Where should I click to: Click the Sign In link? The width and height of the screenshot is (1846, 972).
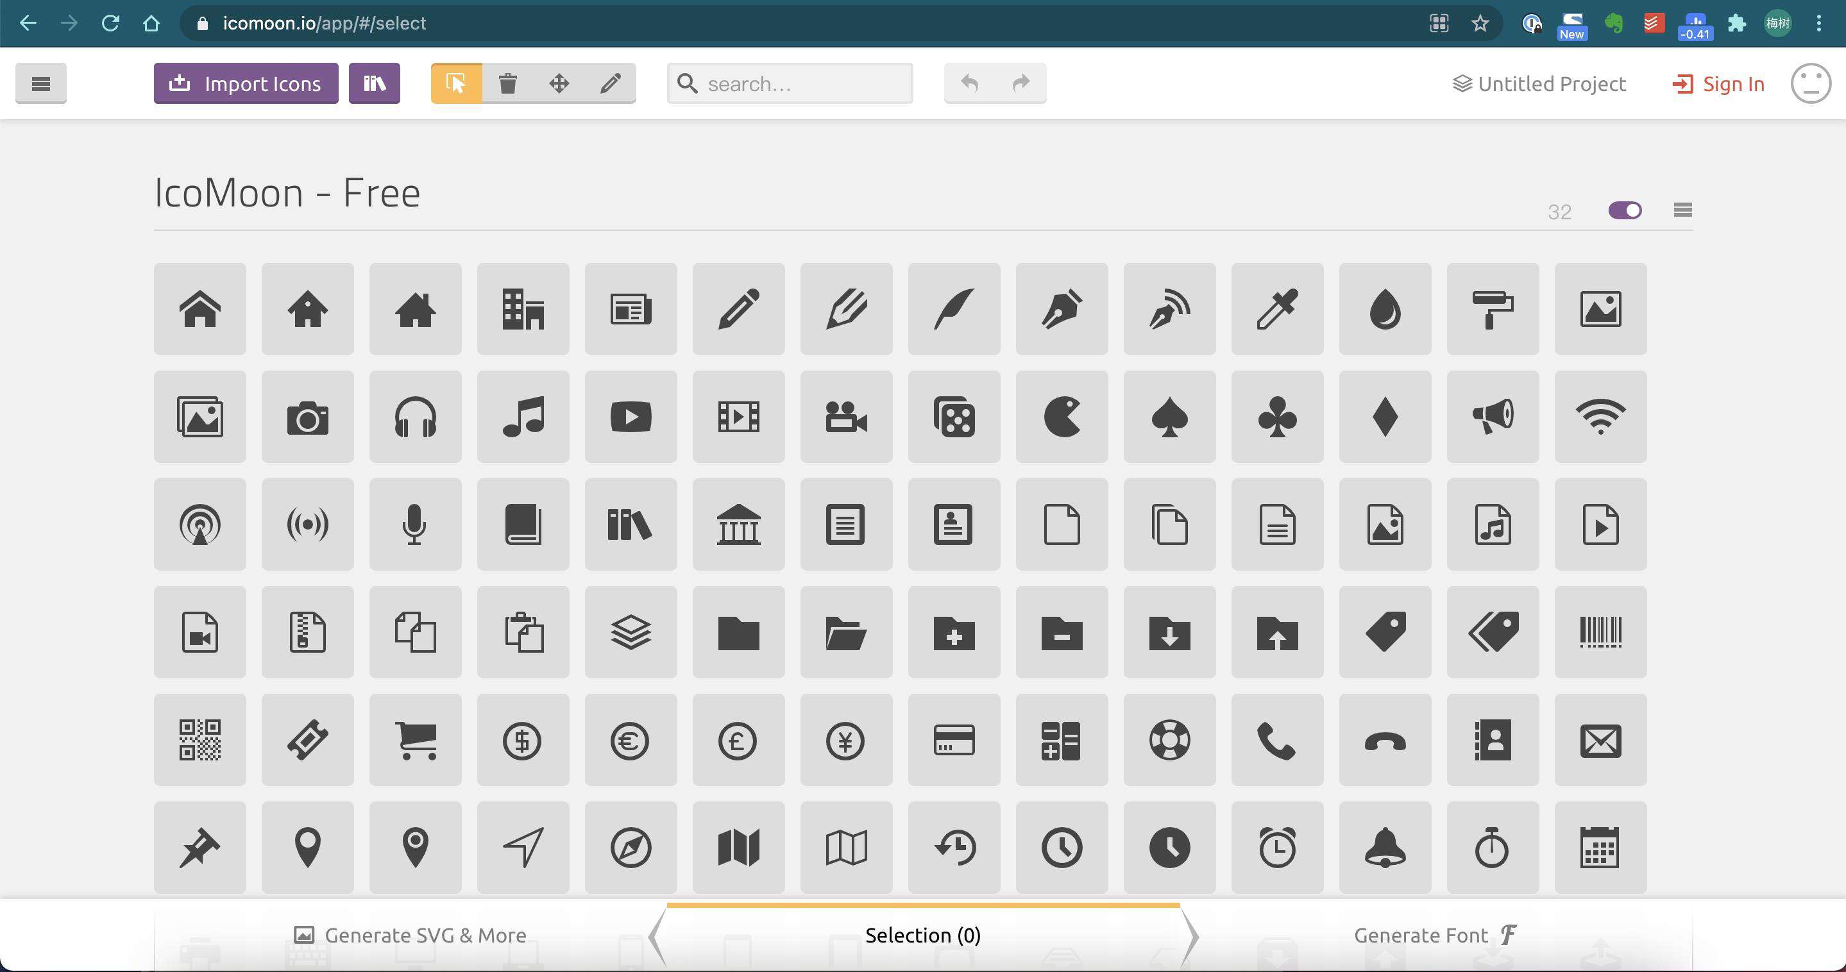[1718, 84]
